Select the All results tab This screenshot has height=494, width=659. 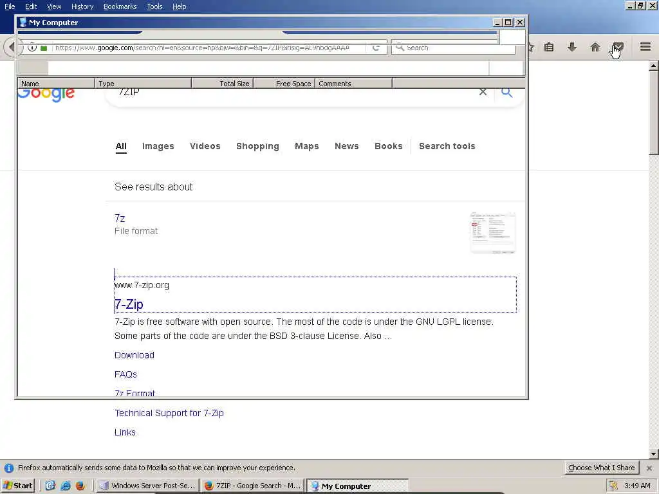pyautogui.click(x=121, y=146)
